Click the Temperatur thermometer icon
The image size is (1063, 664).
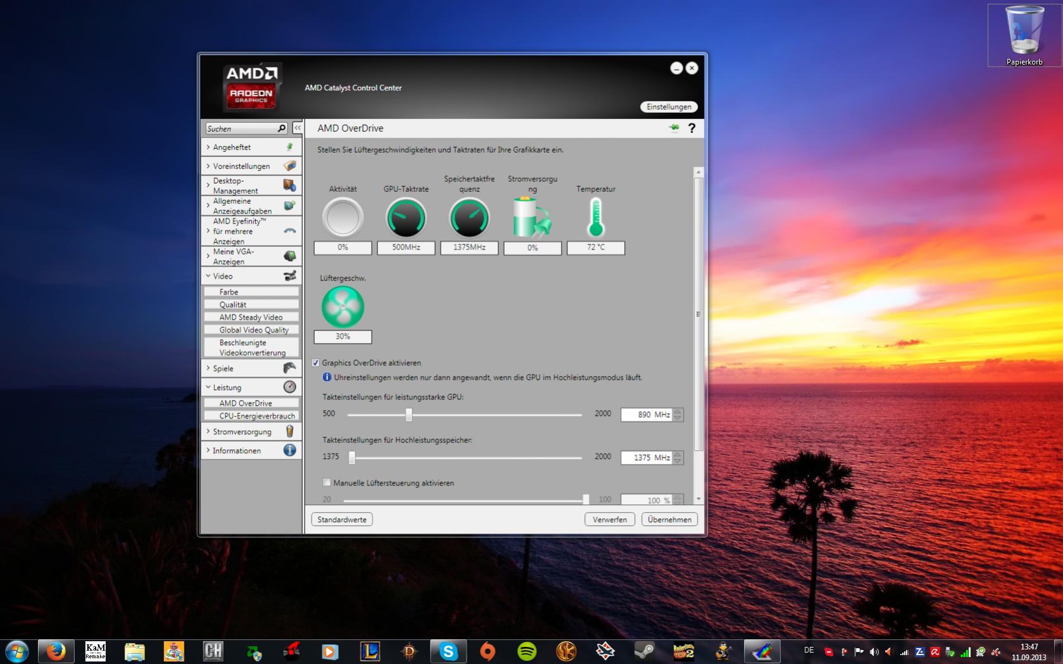tap(596, 217)
